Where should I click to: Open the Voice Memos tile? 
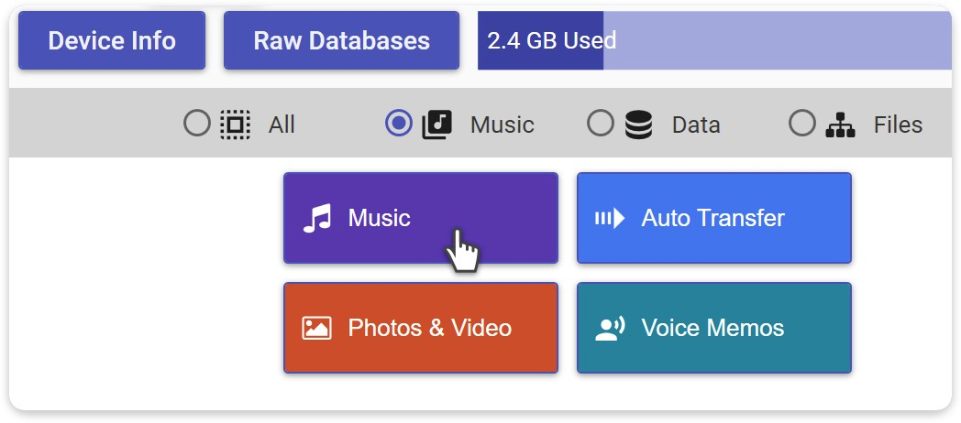(x=713, y=328)
